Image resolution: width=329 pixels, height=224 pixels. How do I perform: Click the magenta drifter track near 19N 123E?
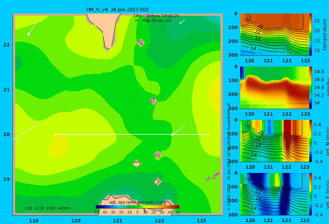point(213,177)
